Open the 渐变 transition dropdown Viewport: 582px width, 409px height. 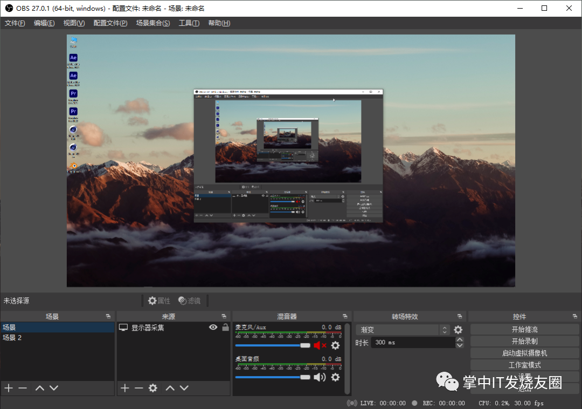click(403, 330)
